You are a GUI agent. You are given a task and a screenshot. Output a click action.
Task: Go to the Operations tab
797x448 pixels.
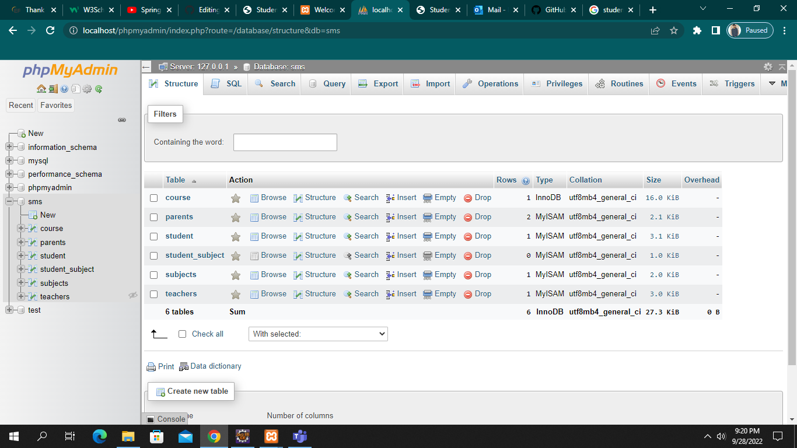(x=490, y=83)
